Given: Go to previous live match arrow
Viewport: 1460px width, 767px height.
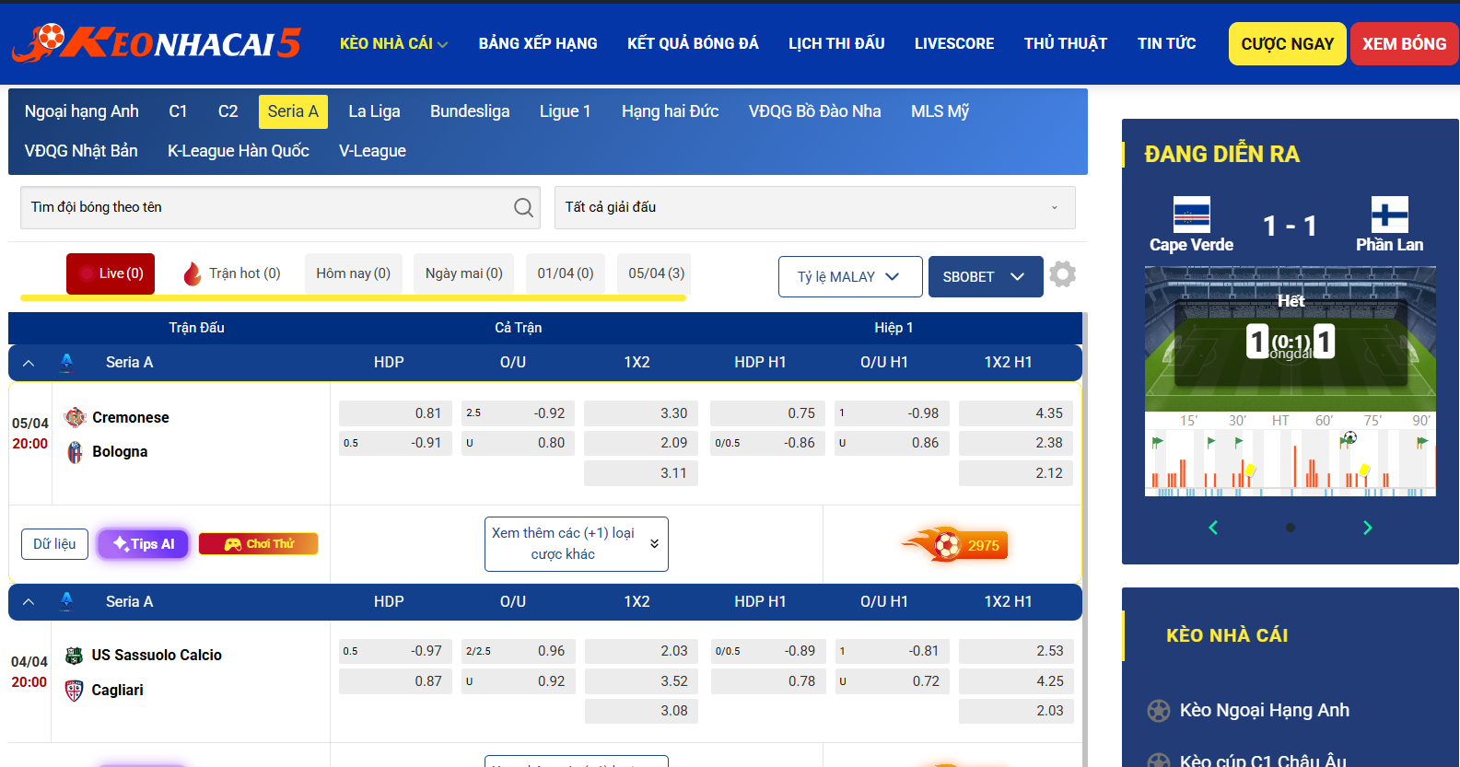Looking at the screenshot, I should (1213, 528).
